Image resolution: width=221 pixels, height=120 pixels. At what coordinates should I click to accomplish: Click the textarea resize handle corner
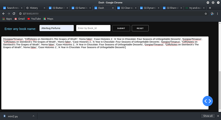(208, 108)
